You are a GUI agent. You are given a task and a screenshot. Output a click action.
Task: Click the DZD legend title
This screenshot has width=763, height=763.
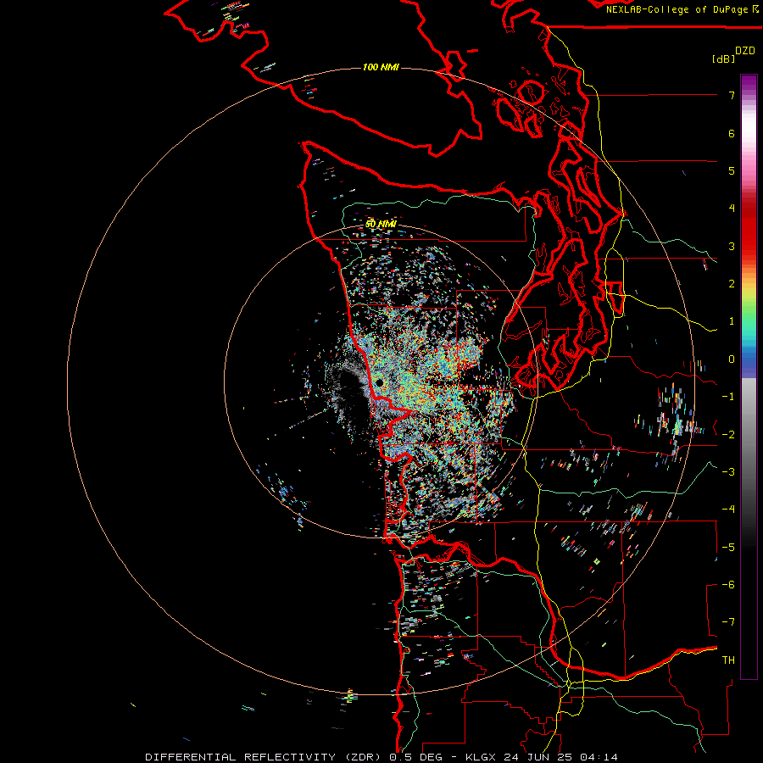click(745, 51)
